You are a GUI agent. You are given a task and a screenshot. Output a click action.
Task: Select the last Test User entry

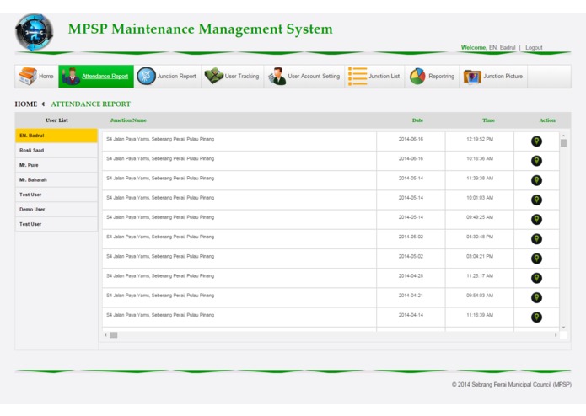point(56,224)
